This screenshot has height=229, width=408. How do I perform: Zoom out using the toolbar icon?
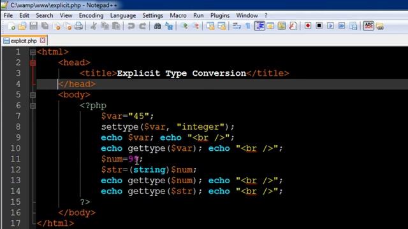pos(196,26)
